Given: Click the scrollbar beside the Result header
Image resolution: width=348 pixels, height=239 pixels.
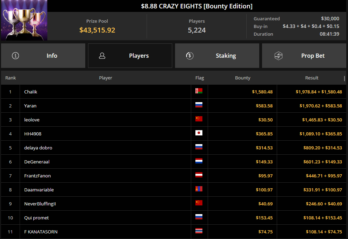Looking at the screenshot, I should [344, 78].
